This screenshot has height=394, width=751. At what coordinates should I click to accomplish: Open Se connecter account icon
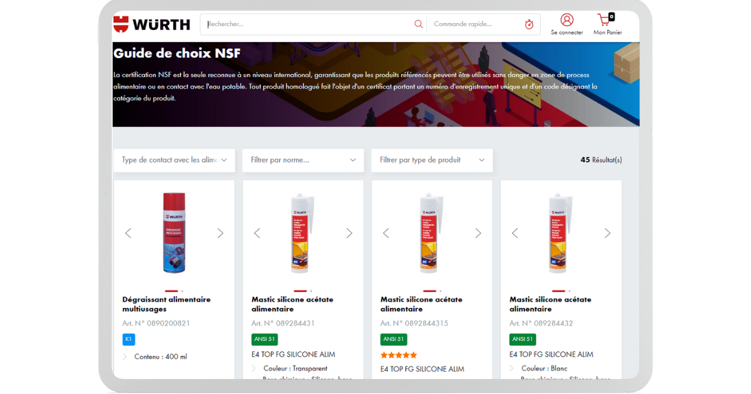566,21
